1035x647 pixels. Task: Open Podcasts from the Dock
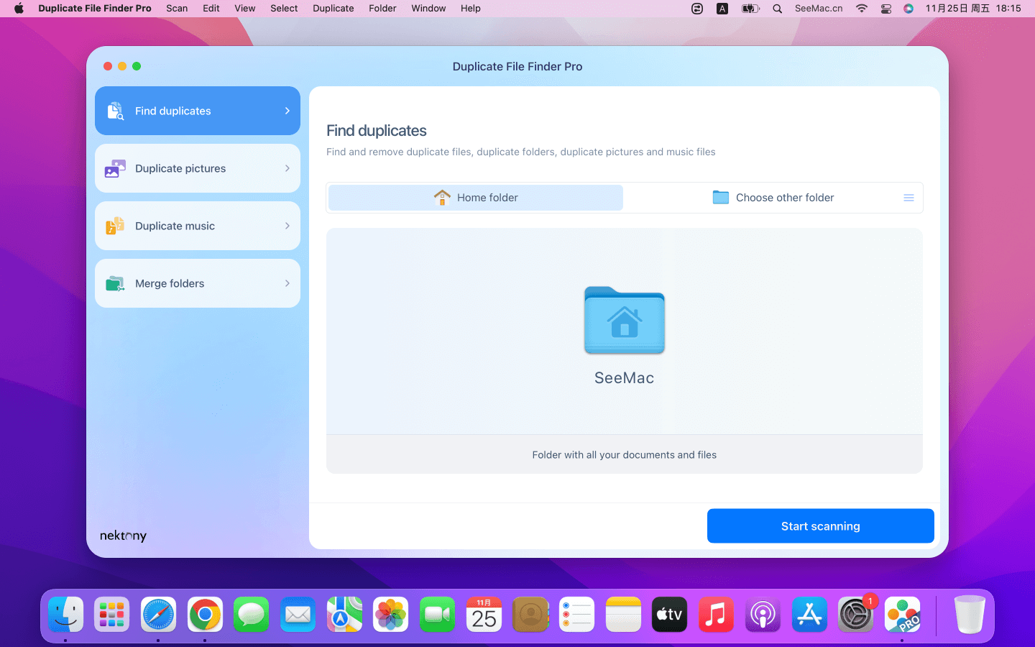[763, 615]
